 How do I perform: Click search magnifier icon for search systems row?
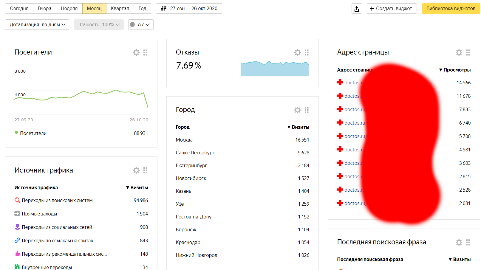click(17, 200)
